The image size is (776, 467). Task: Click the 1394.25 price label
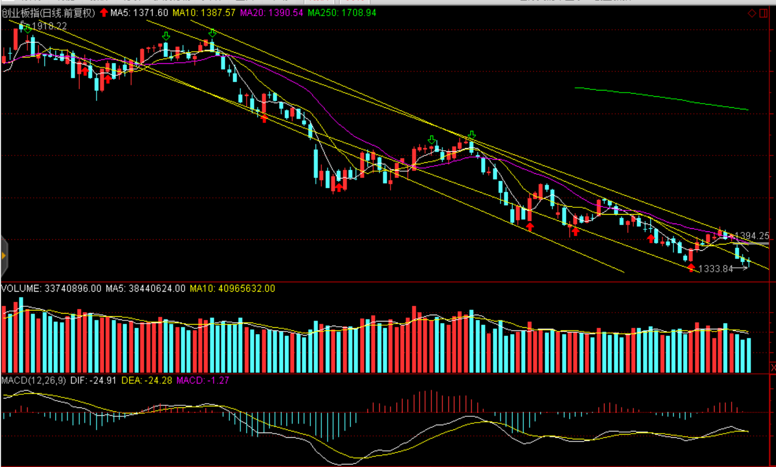pyautogui.click(x=752, y=236)
